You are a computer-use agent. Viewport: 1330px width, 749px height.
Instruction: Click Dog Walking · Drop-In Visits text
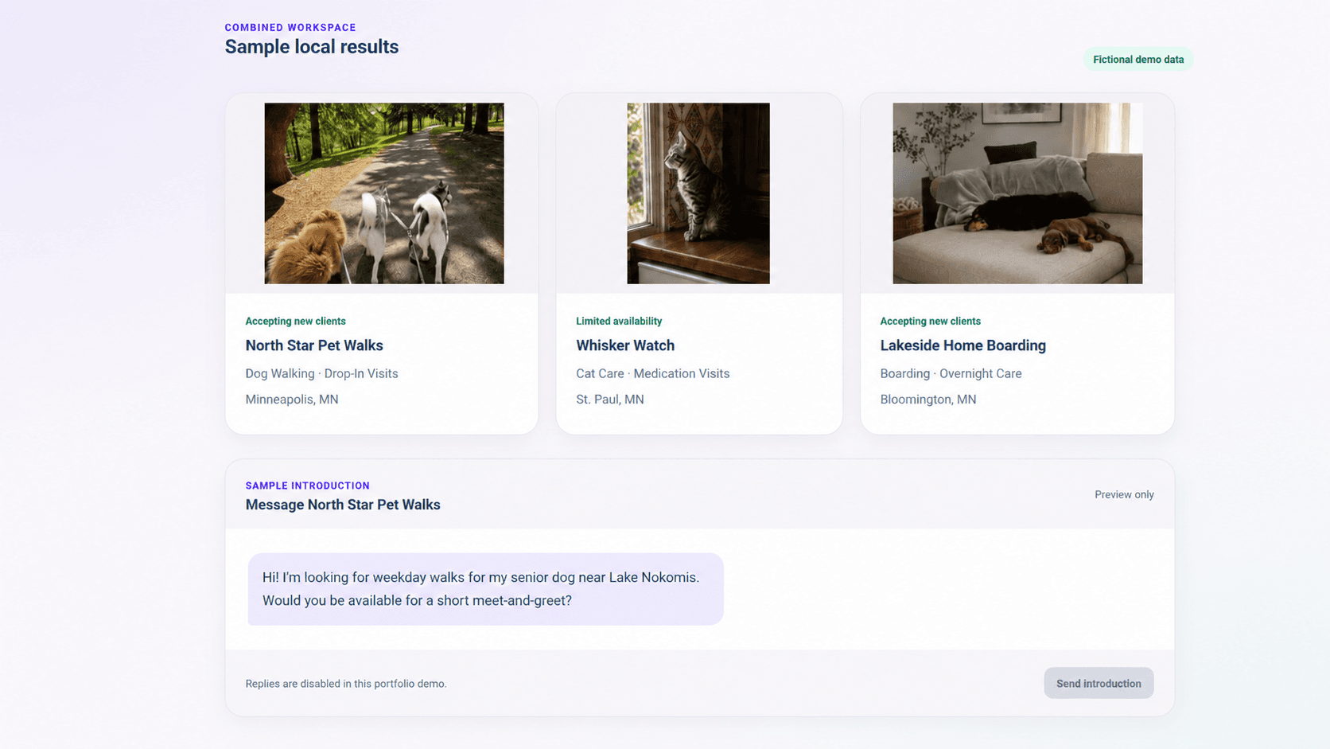tap(321, 373)
